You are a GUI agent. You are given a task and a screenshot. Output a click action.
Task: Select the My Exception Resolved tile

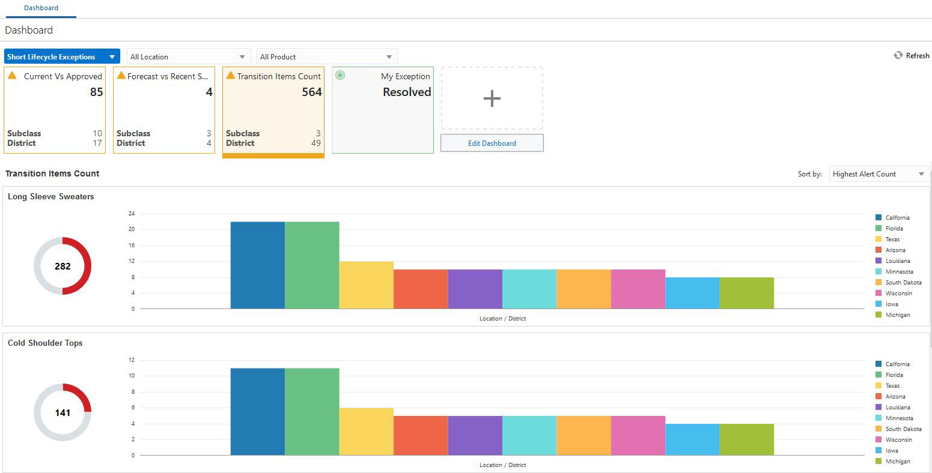(383, 110)
